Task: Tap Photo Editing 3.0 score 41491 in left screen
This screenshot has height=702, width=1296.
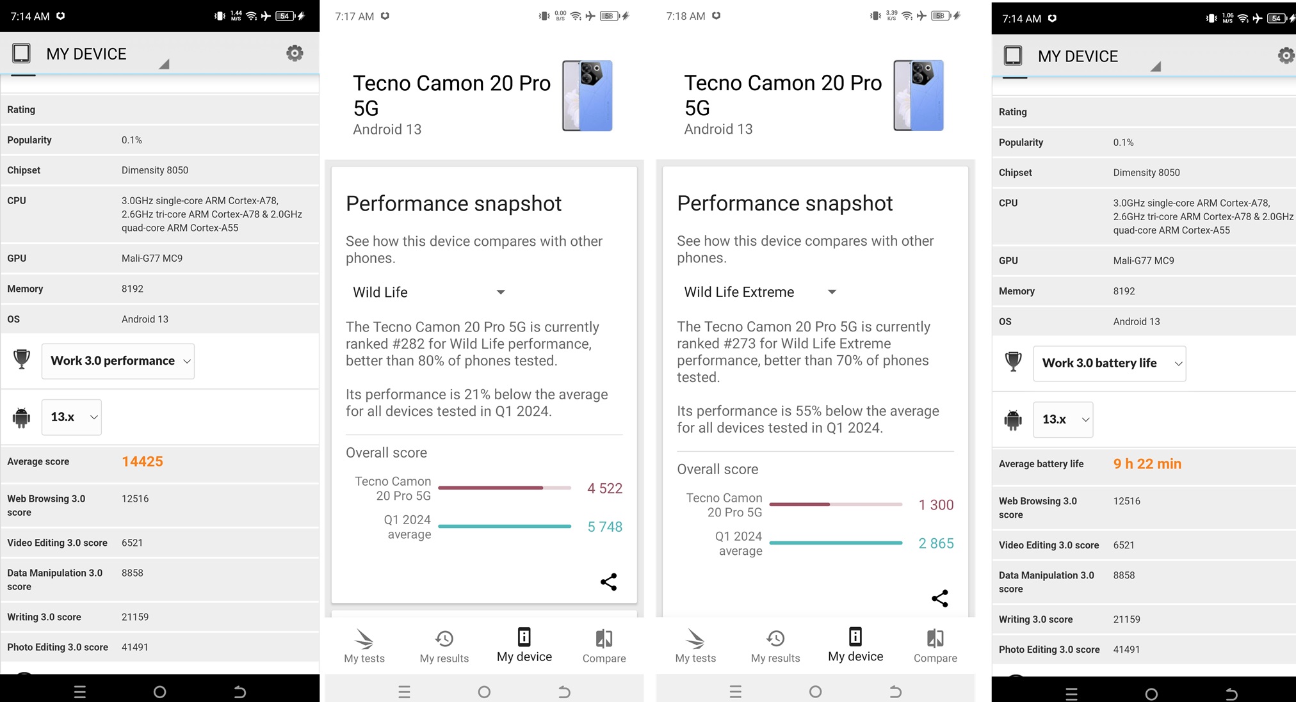Action: click(160, 647)
